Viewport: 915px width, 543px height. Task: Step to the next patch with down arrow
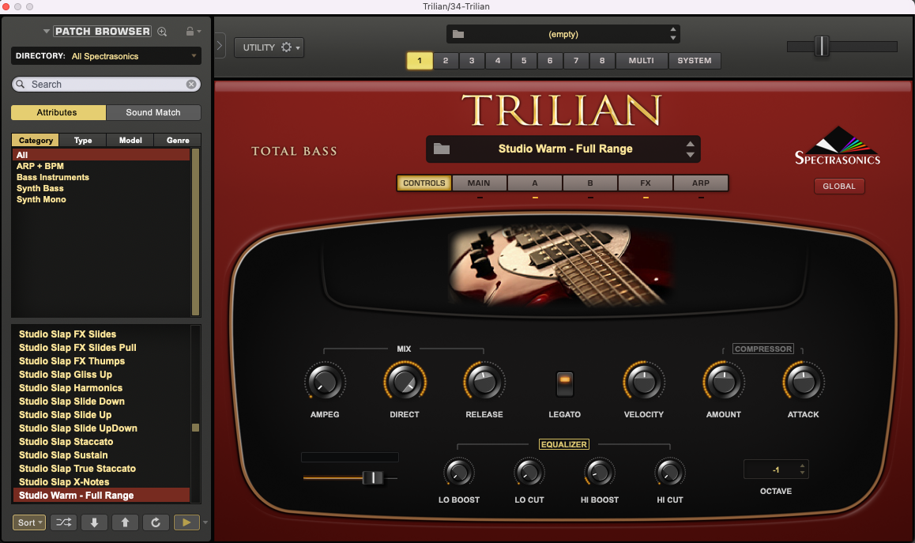click(x=94, y=522)
